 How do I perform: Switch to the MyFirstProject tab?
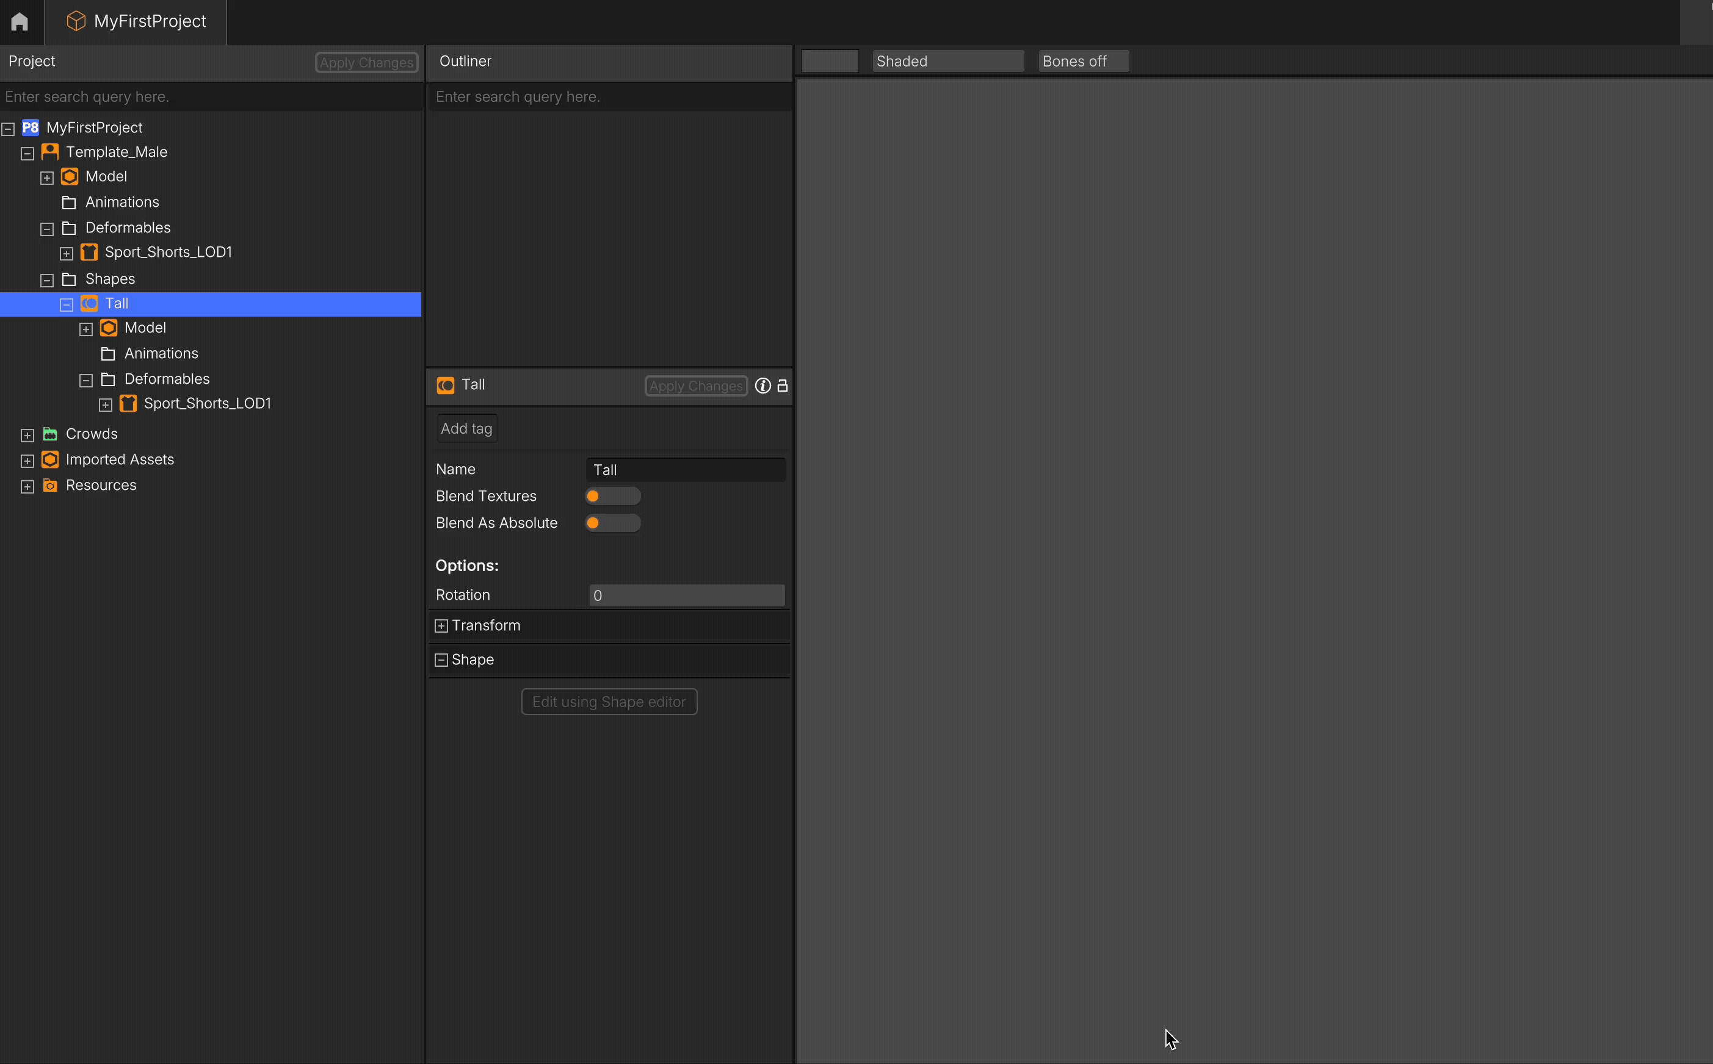pyautogui.click(x=136, y=22)
